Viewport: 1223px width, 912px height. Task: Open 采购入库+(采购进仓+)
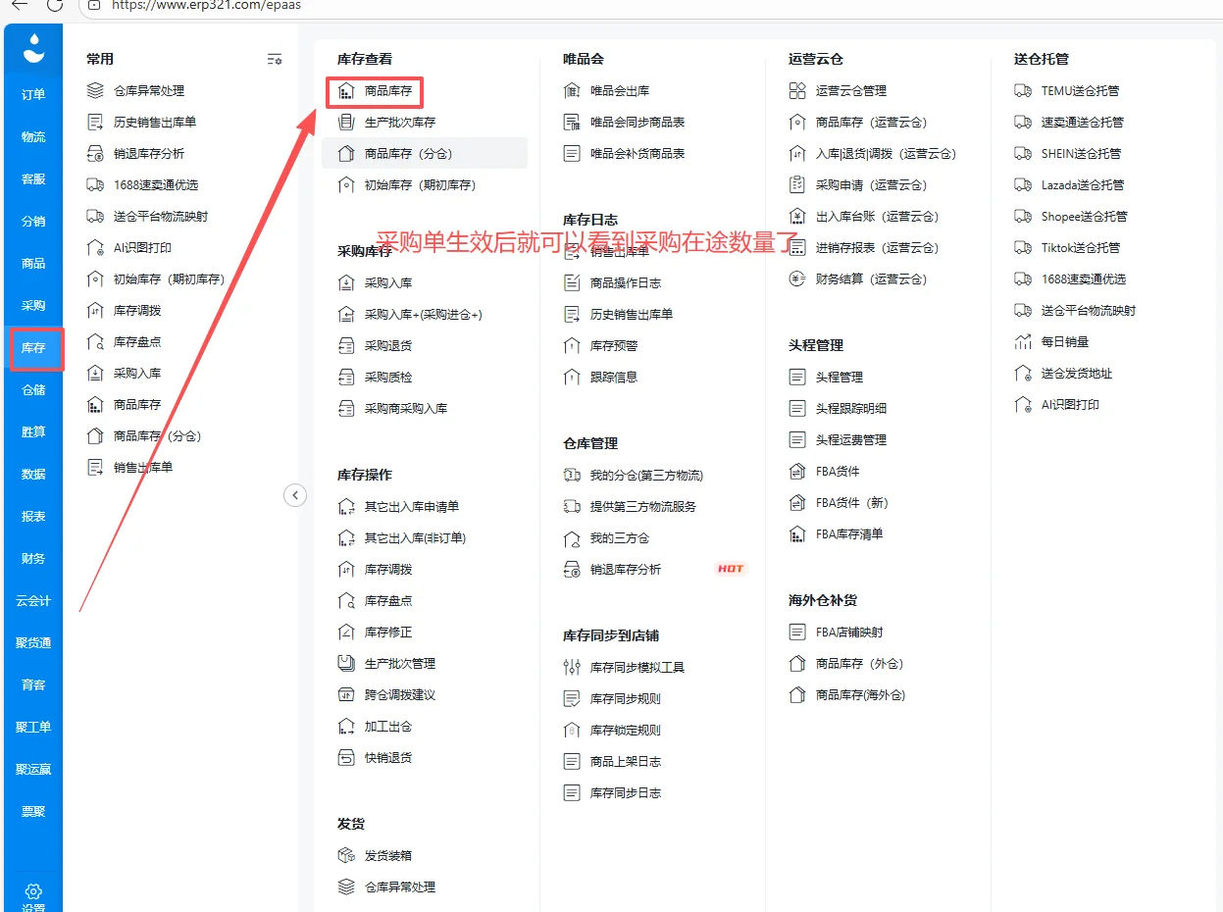(424, 315)
